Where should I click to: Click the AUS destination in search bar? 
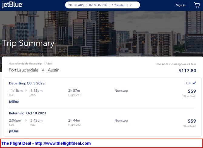coord(81,5)
